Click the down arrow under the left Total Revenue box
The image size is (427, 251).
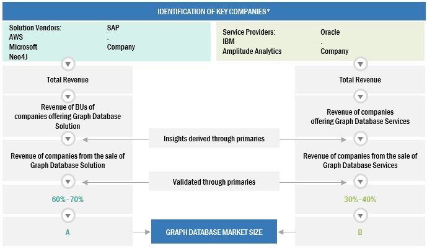click(68, 96)
